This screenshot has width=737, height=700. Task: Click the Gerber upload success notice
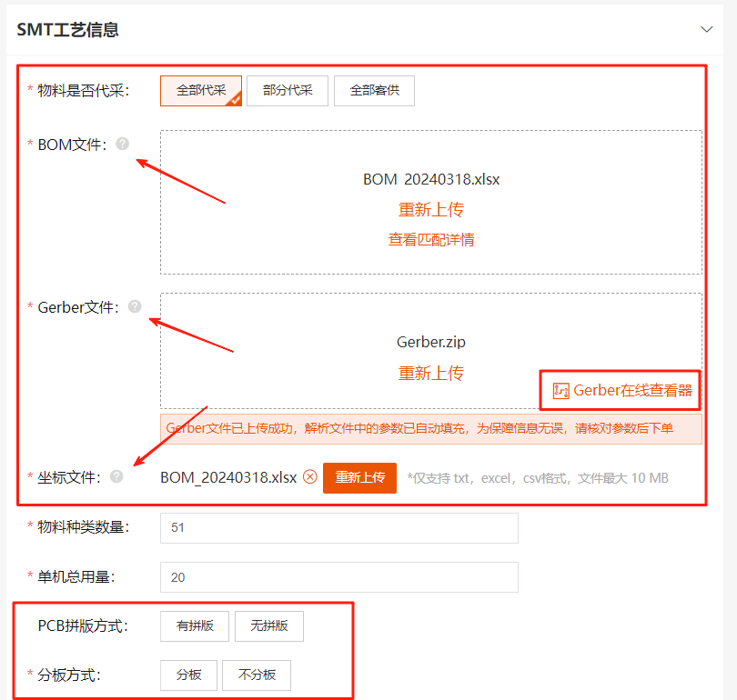(431, 429)
